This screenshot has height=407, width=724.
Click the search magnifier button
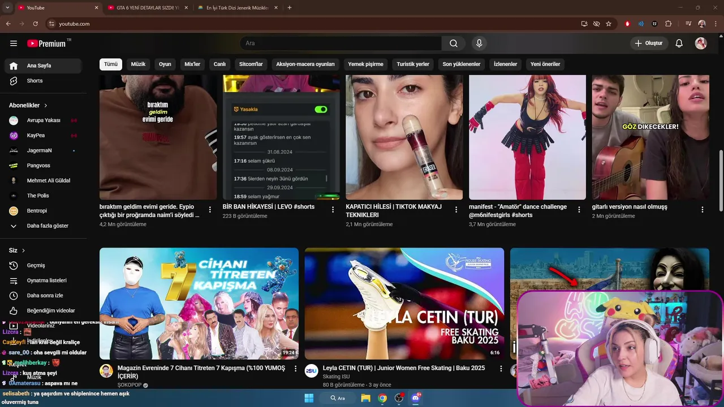pos(454,44)
